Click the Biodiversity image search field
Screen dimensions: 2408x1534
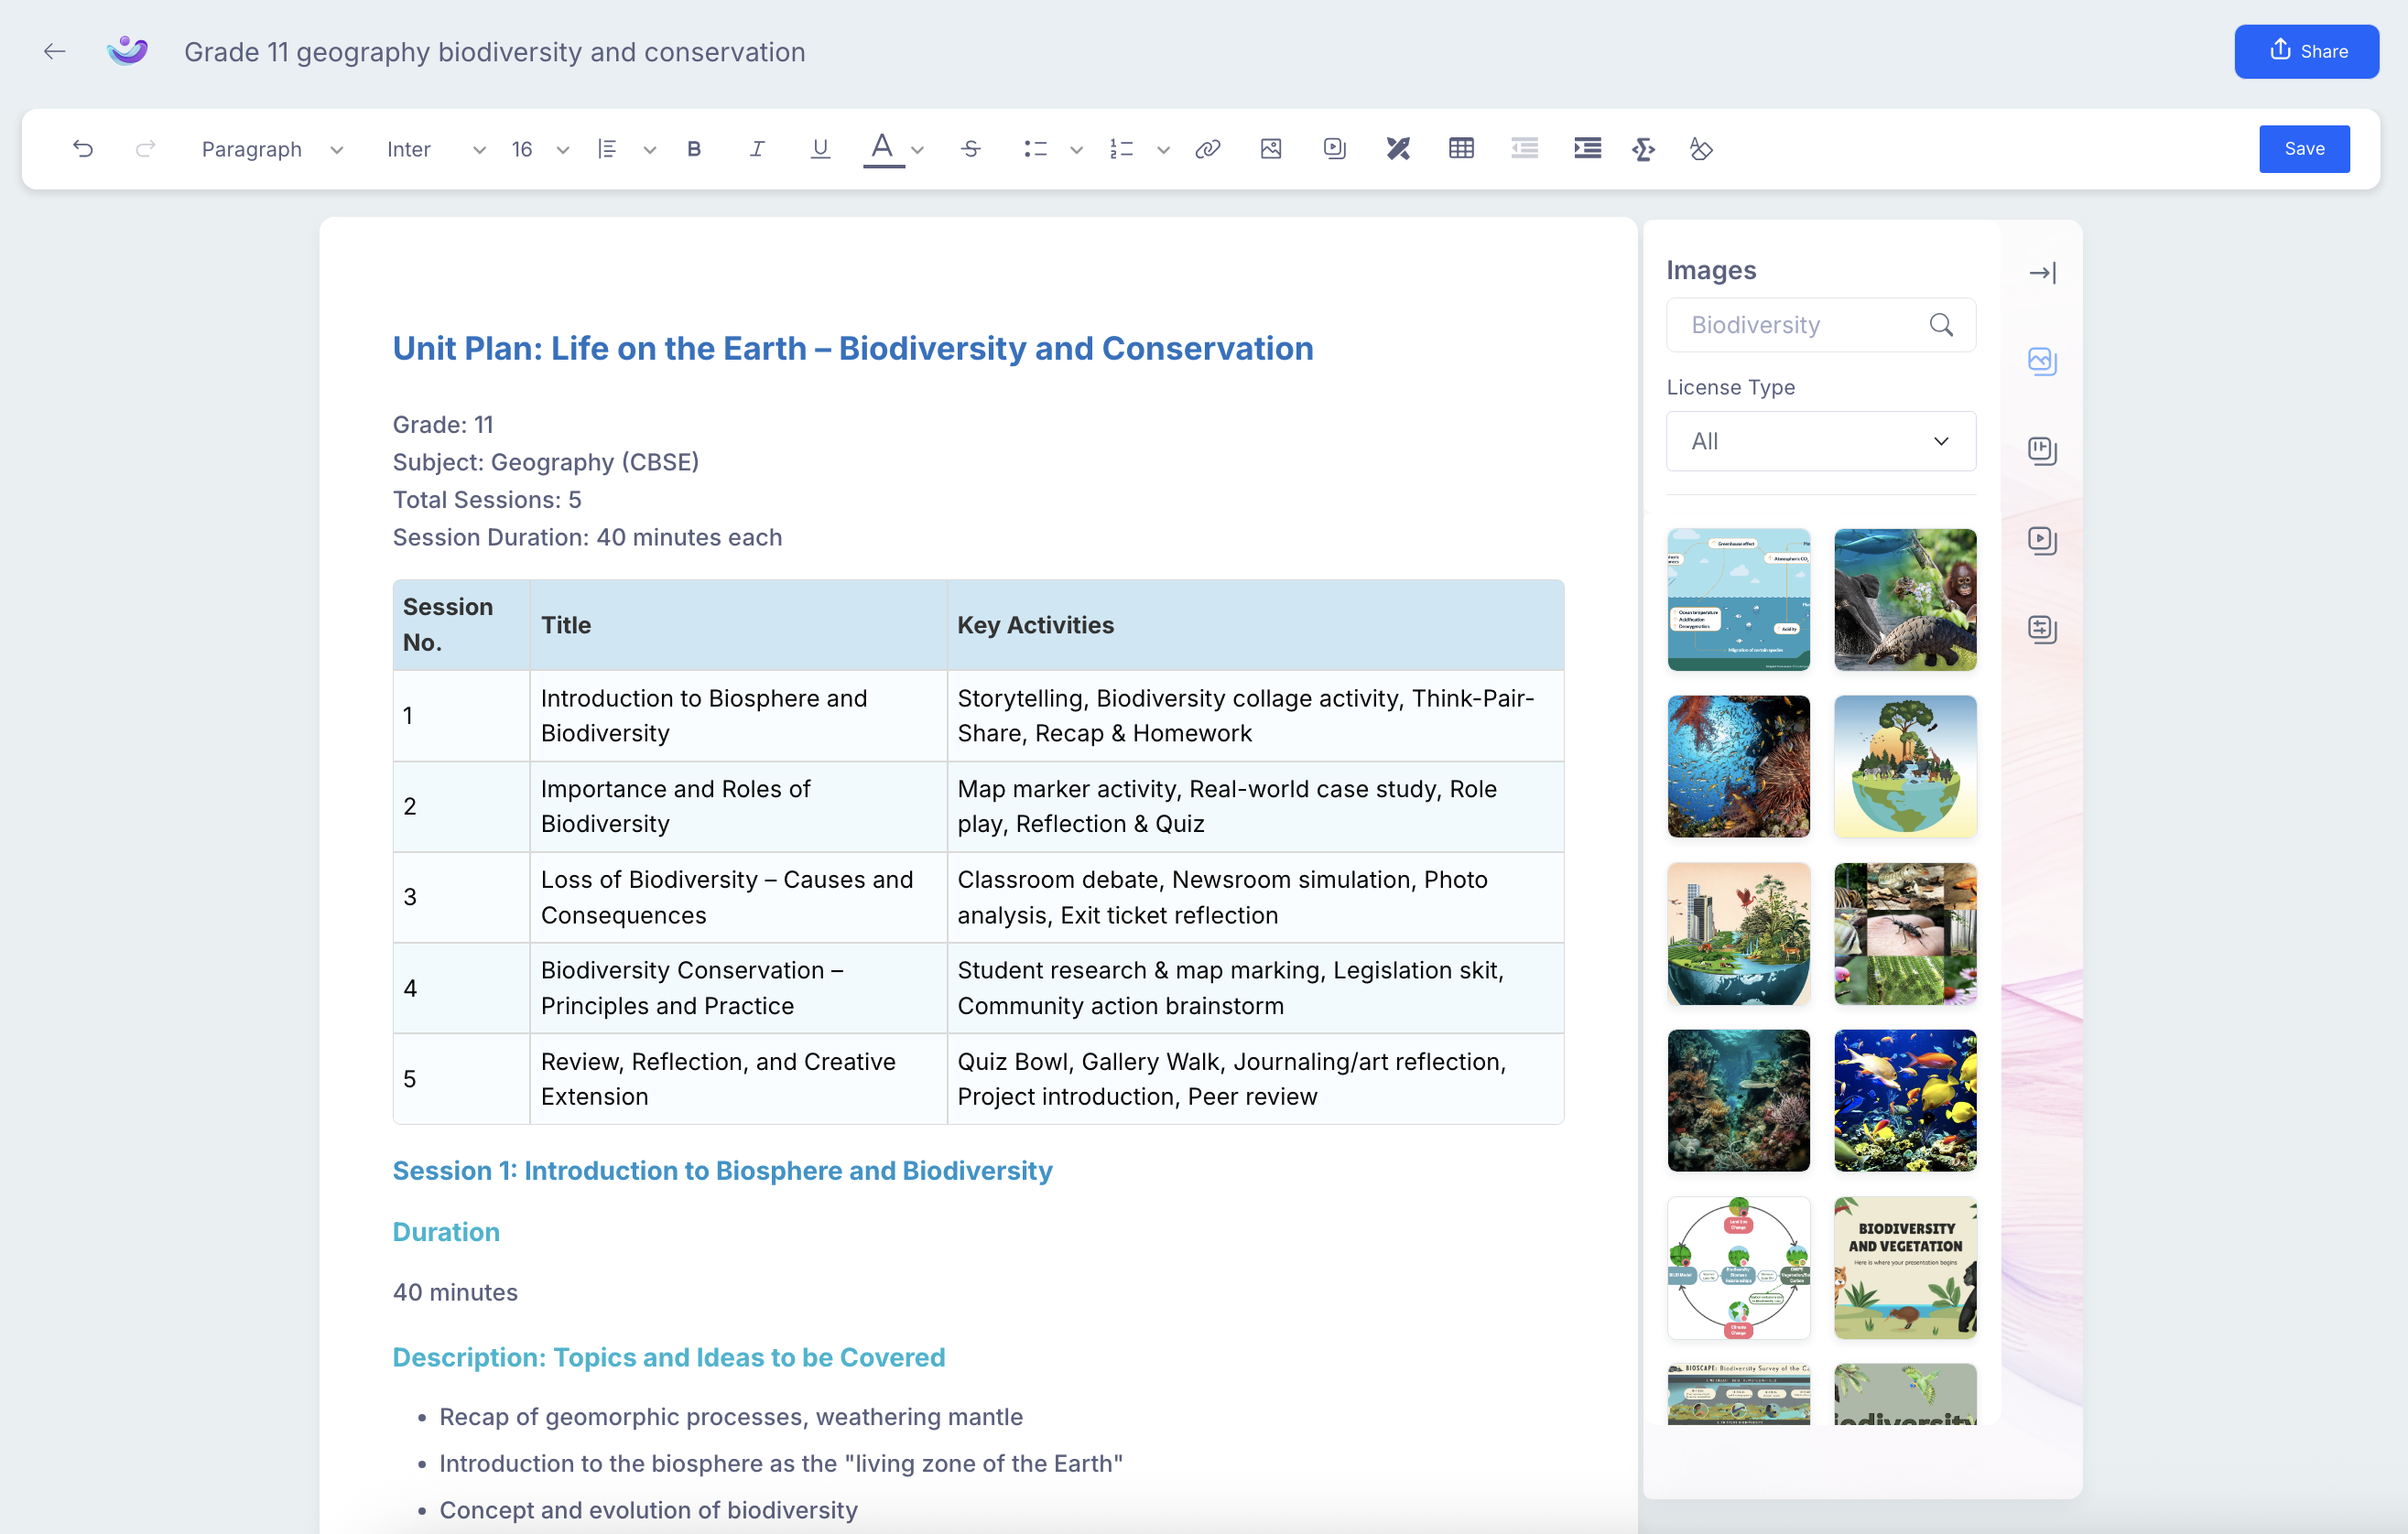click(x=1820, y=325)
